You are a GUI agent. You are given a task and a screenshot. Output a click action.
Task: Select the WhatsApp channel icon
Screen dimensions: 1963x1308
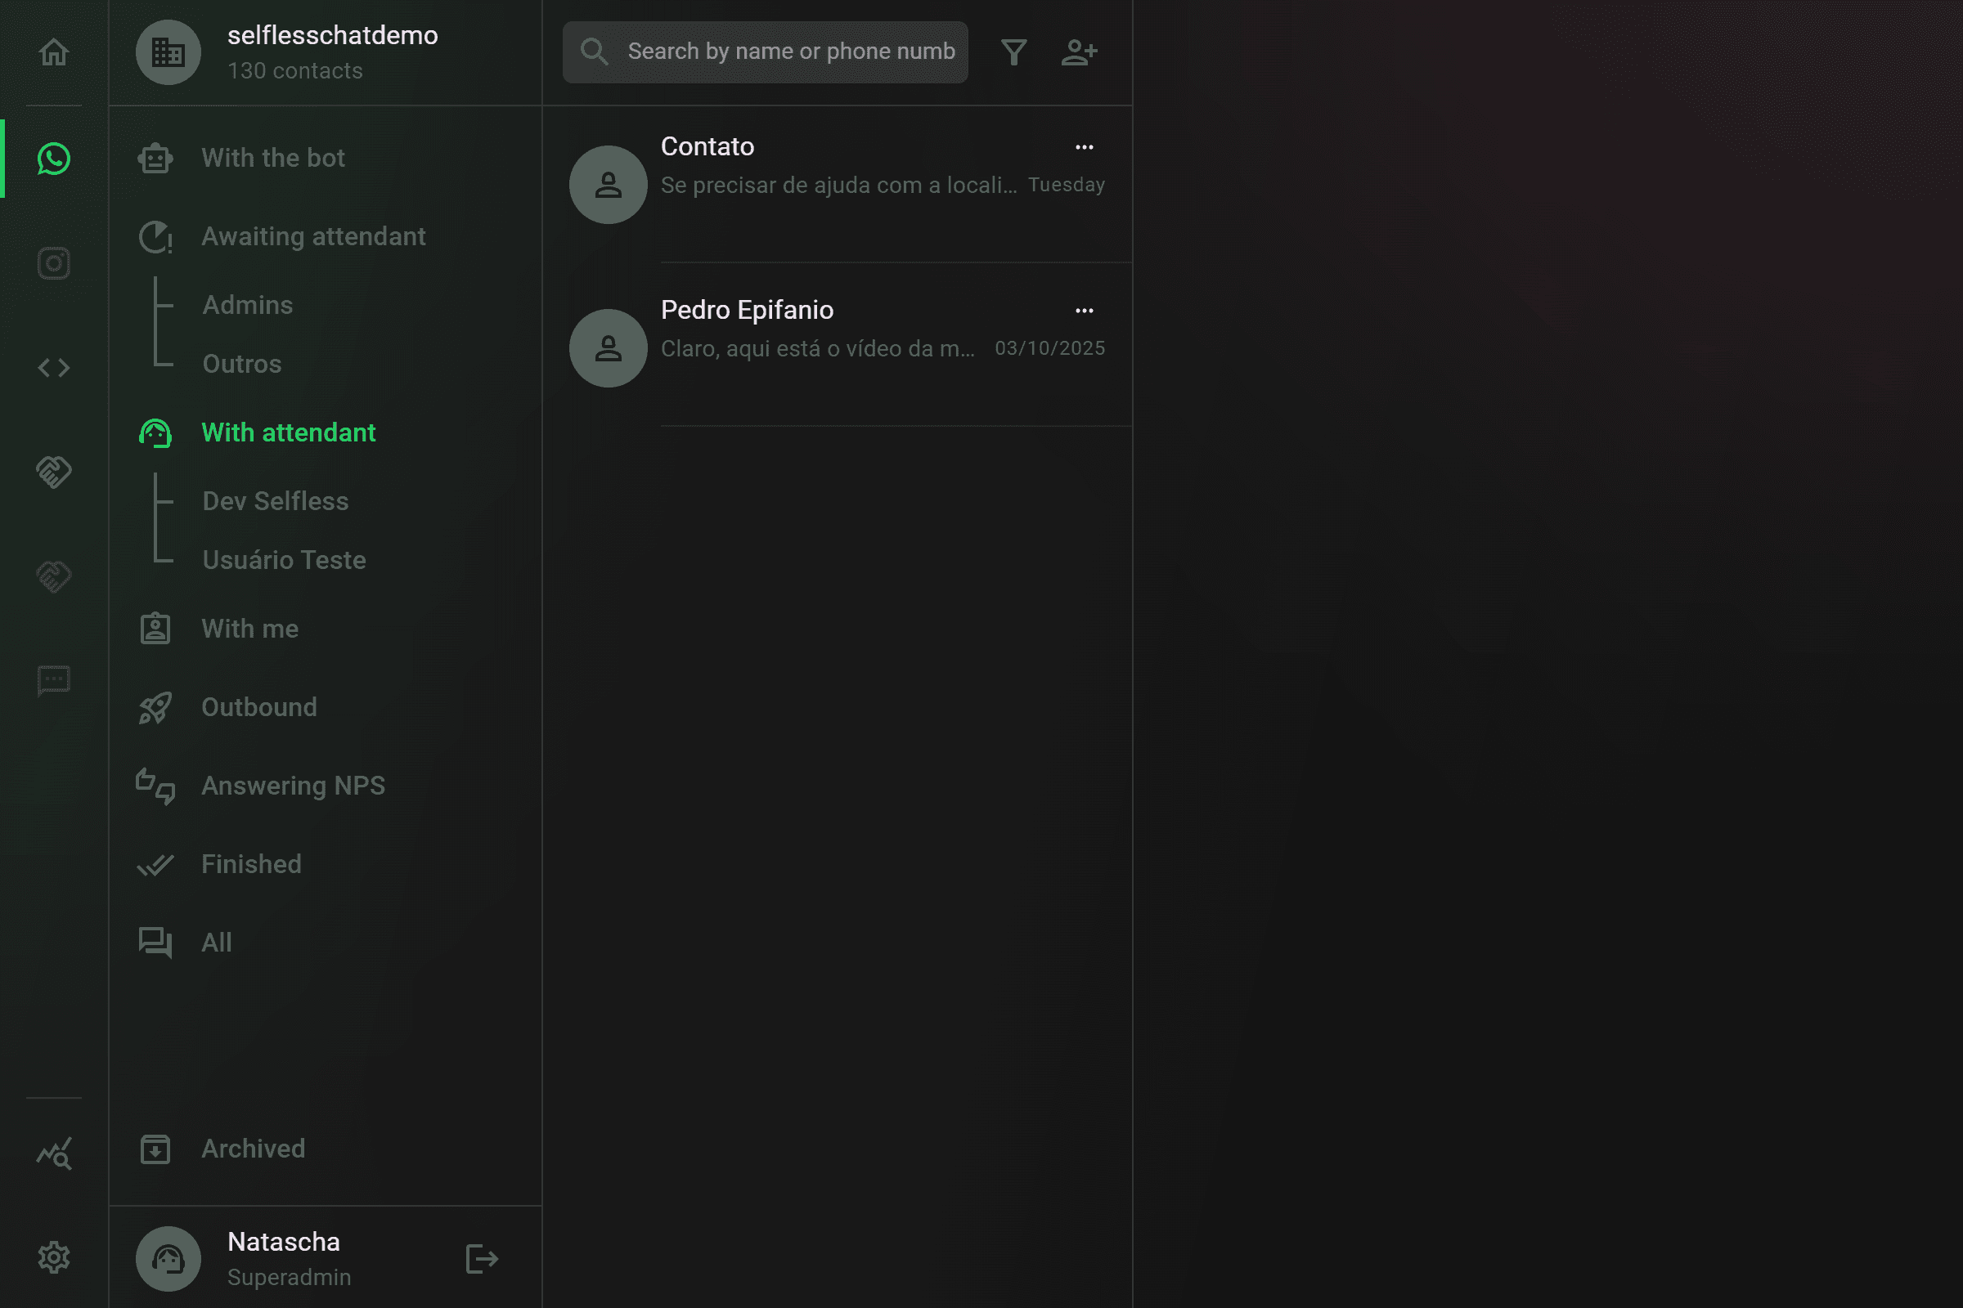pos(53,159)
